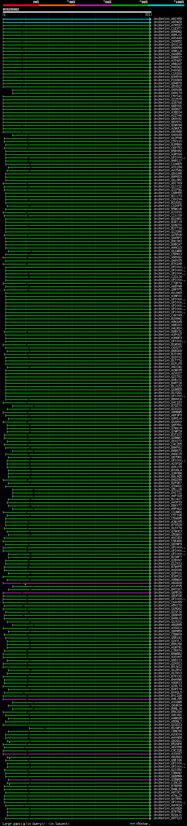Open the UniRef100_B9HDN2 hit label
187x826 pixels.
point(168,32)
